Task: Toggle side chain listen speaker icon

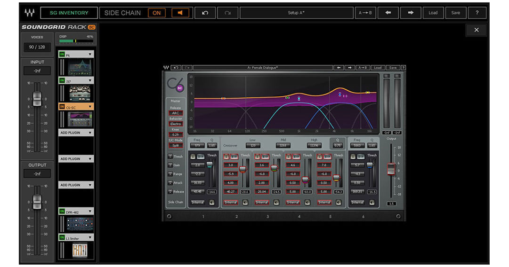Action: point(180,13)
